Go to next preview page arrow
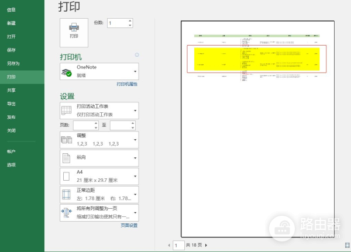This screenshot has width=351, height=252. [206, 246]
